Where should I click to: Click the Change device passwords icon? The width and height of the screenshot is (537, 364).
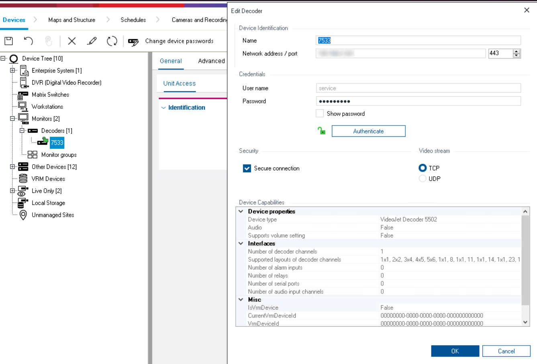(133, 41)
